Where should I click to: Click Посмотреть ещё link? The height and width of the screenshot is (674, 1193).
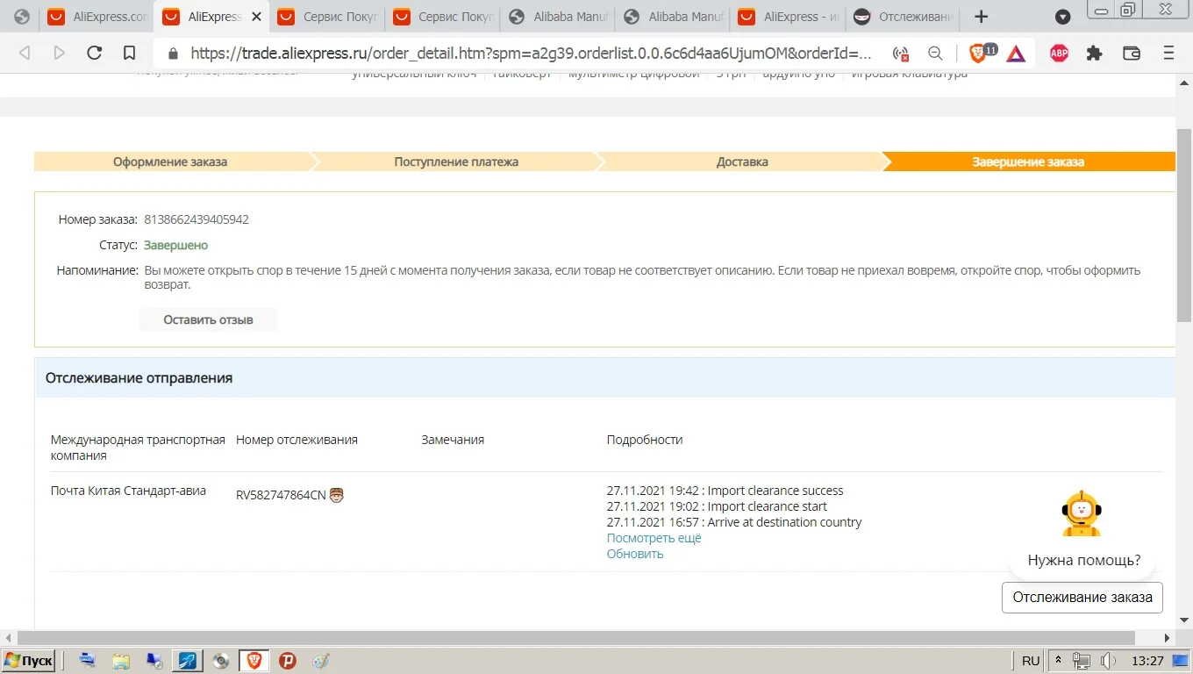654,538
